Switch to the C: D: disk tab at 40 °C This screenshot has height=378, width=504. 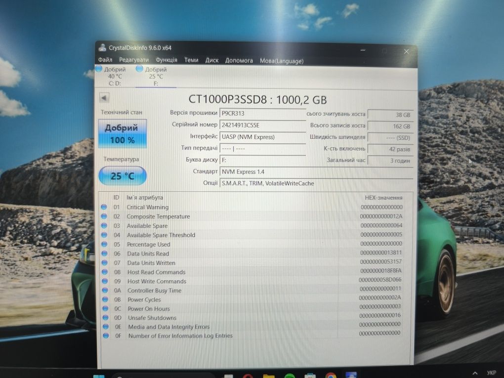(115, 76)
